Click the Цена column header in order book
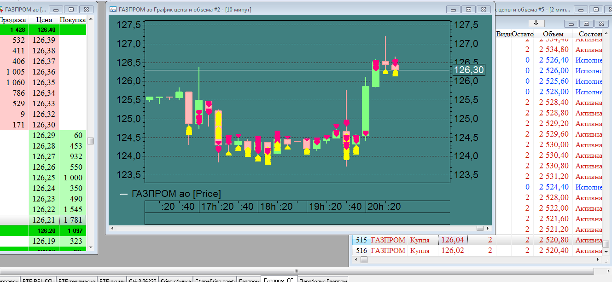Viewport: 612px width, 282px height. (x=44, y=20)
